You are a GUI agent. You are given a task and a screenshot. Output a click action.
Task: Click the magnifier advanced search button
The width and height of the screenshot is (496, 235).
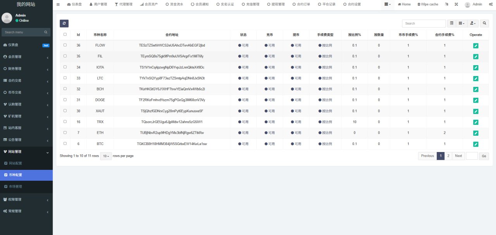coord(484,23)
